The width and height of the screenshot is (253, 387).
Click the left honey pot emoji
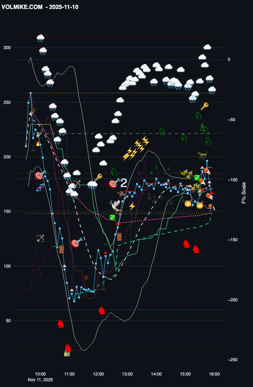click(188, 204)
